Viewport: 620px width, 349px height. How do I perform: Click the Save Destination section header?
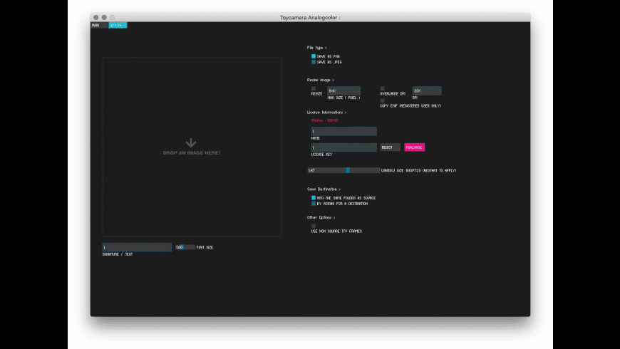pyautogui.click(x=324, y=189)
